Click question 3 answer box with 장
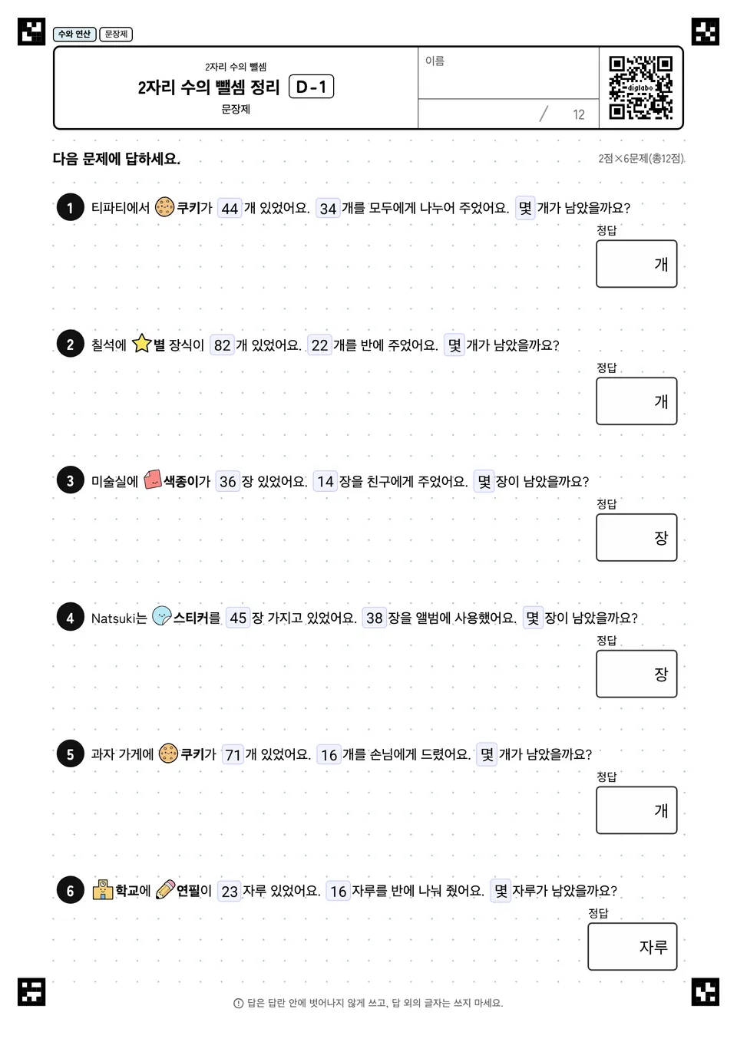The image size is (737, 1042). click(636, 537)
